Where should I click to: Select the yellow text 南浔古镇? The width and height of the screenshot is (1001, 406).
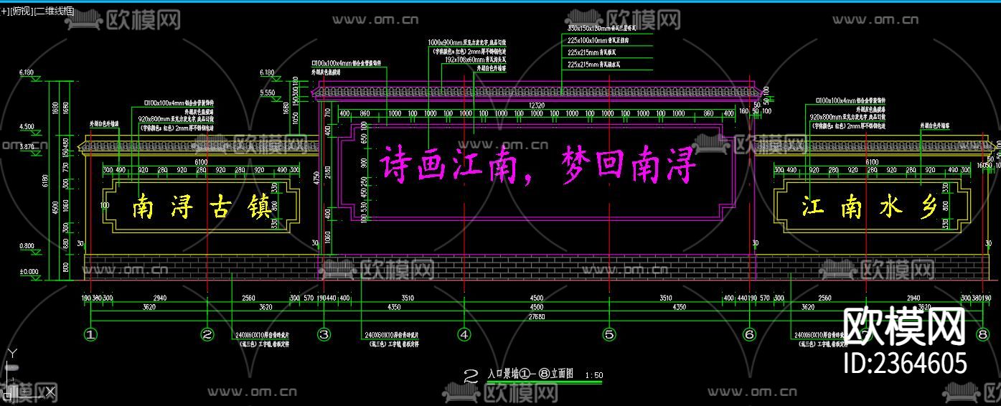coord(202,208)
